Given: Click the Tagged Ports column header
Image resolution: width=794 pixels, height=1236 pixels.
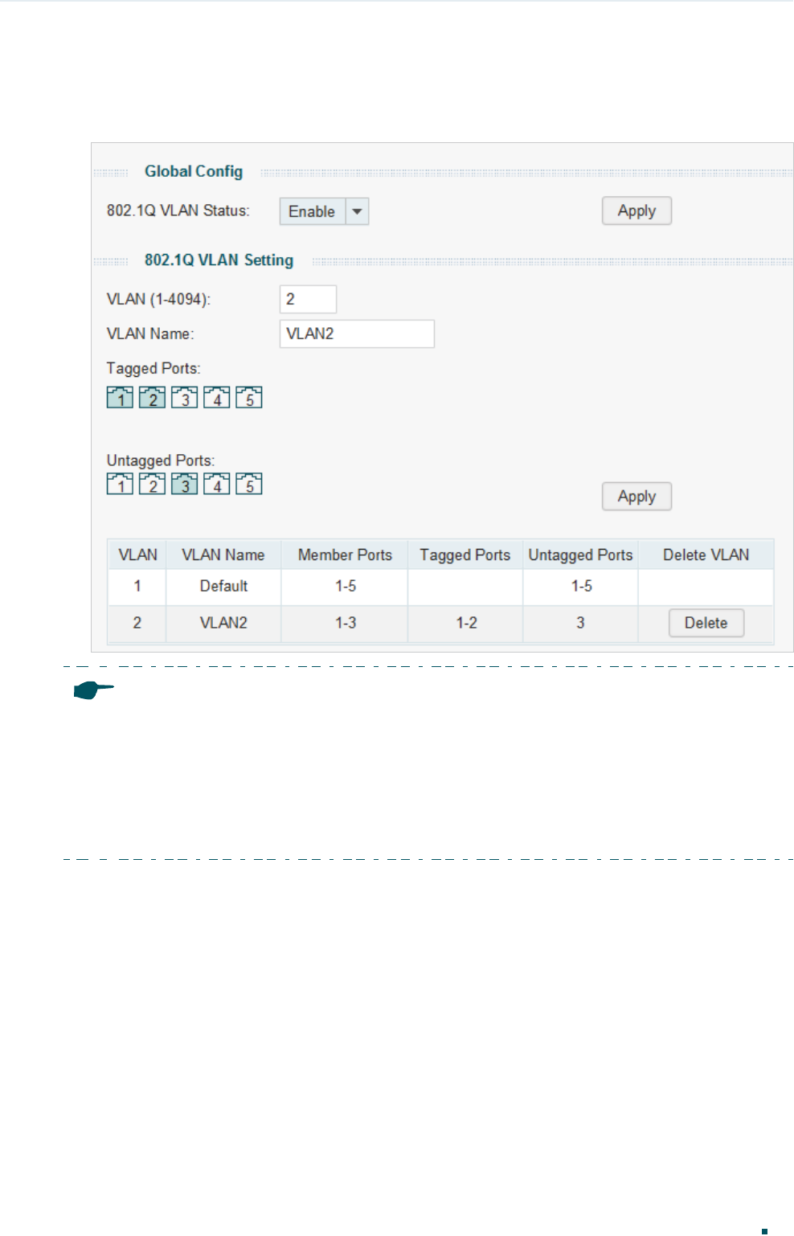Looking at the screenshot, I should [x=465, y=555].
